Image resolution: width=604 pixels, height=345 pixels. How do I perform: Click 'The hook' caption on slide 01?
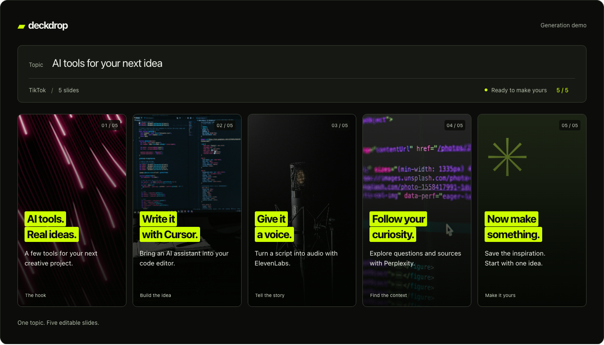(x=35, y=296)
